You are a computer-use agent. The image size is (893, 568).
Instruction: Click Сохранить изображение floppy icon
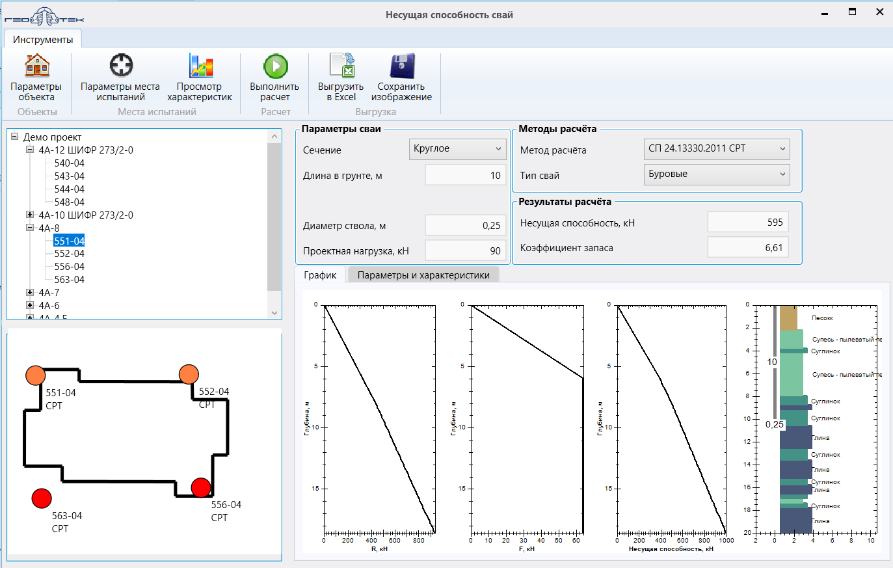click(x=402, y=66)
